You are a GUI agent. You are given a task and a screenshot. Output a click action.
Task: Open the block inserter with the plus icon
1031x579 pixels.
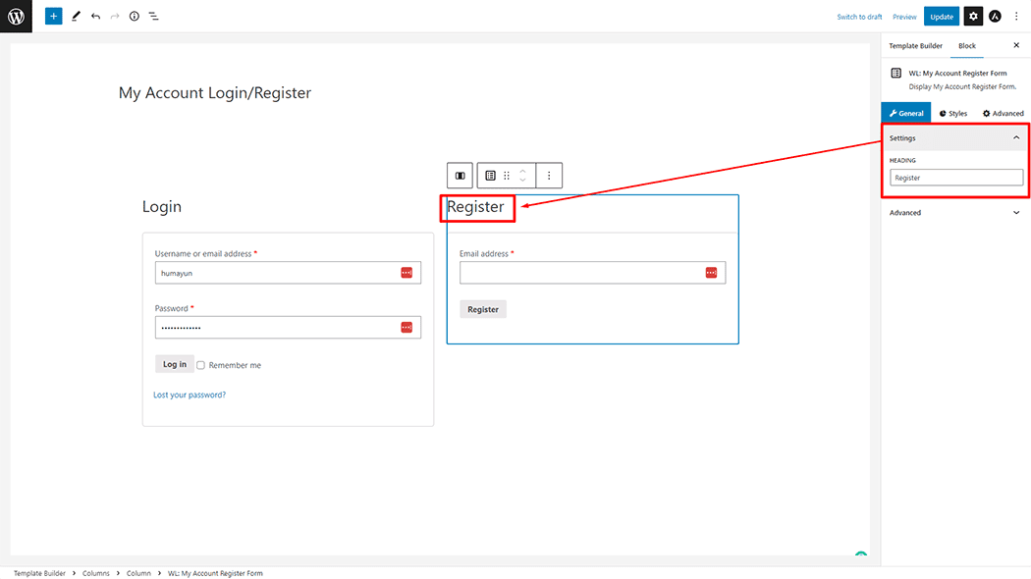(x=53, y=16)
